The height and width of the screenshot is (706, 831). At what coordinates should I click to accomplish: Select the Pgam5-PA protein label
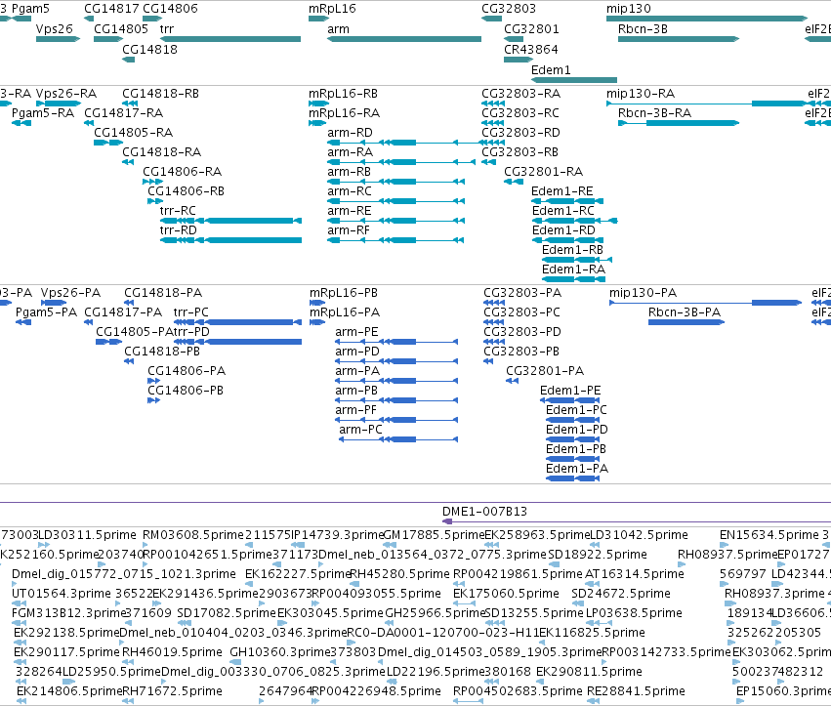click(46, 312)
